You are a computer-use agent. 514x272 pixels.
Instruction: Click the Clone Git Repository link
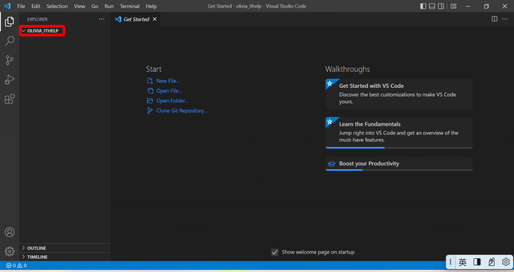pos(181,111)
